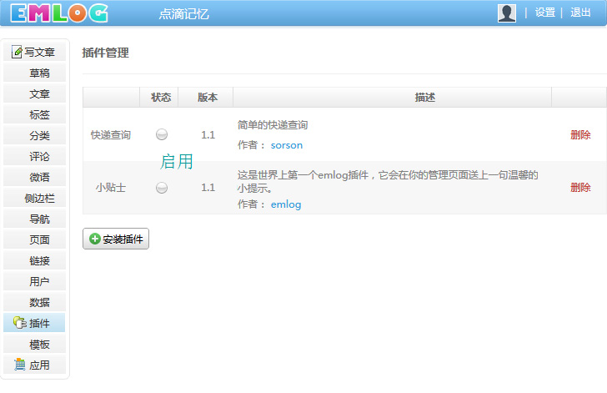
Task: Open the 标签 tags section
Action: [39, 115]
